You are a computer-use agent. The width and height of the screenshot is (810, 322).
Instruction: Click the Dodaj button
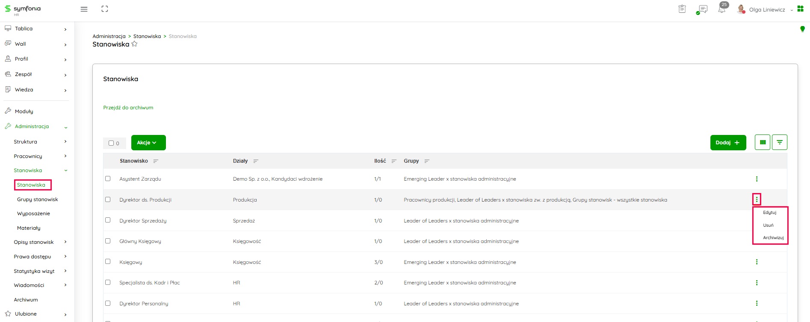tap(727, 143)
